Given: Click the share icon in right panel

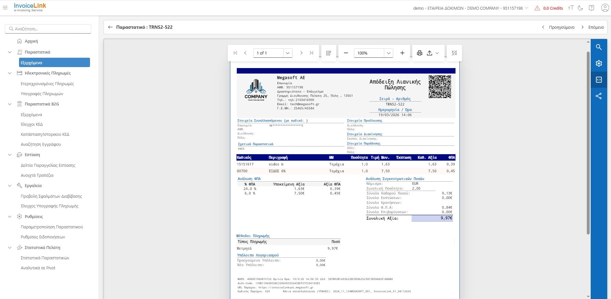Looking at the screenshot, I should click(599, 96).
